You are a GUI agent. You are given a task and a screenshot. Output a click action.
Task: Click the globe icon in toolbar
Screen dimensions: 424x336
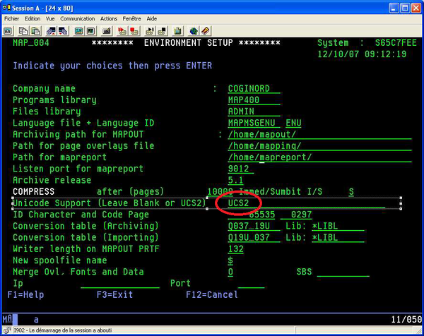click(x=194, y=31)
